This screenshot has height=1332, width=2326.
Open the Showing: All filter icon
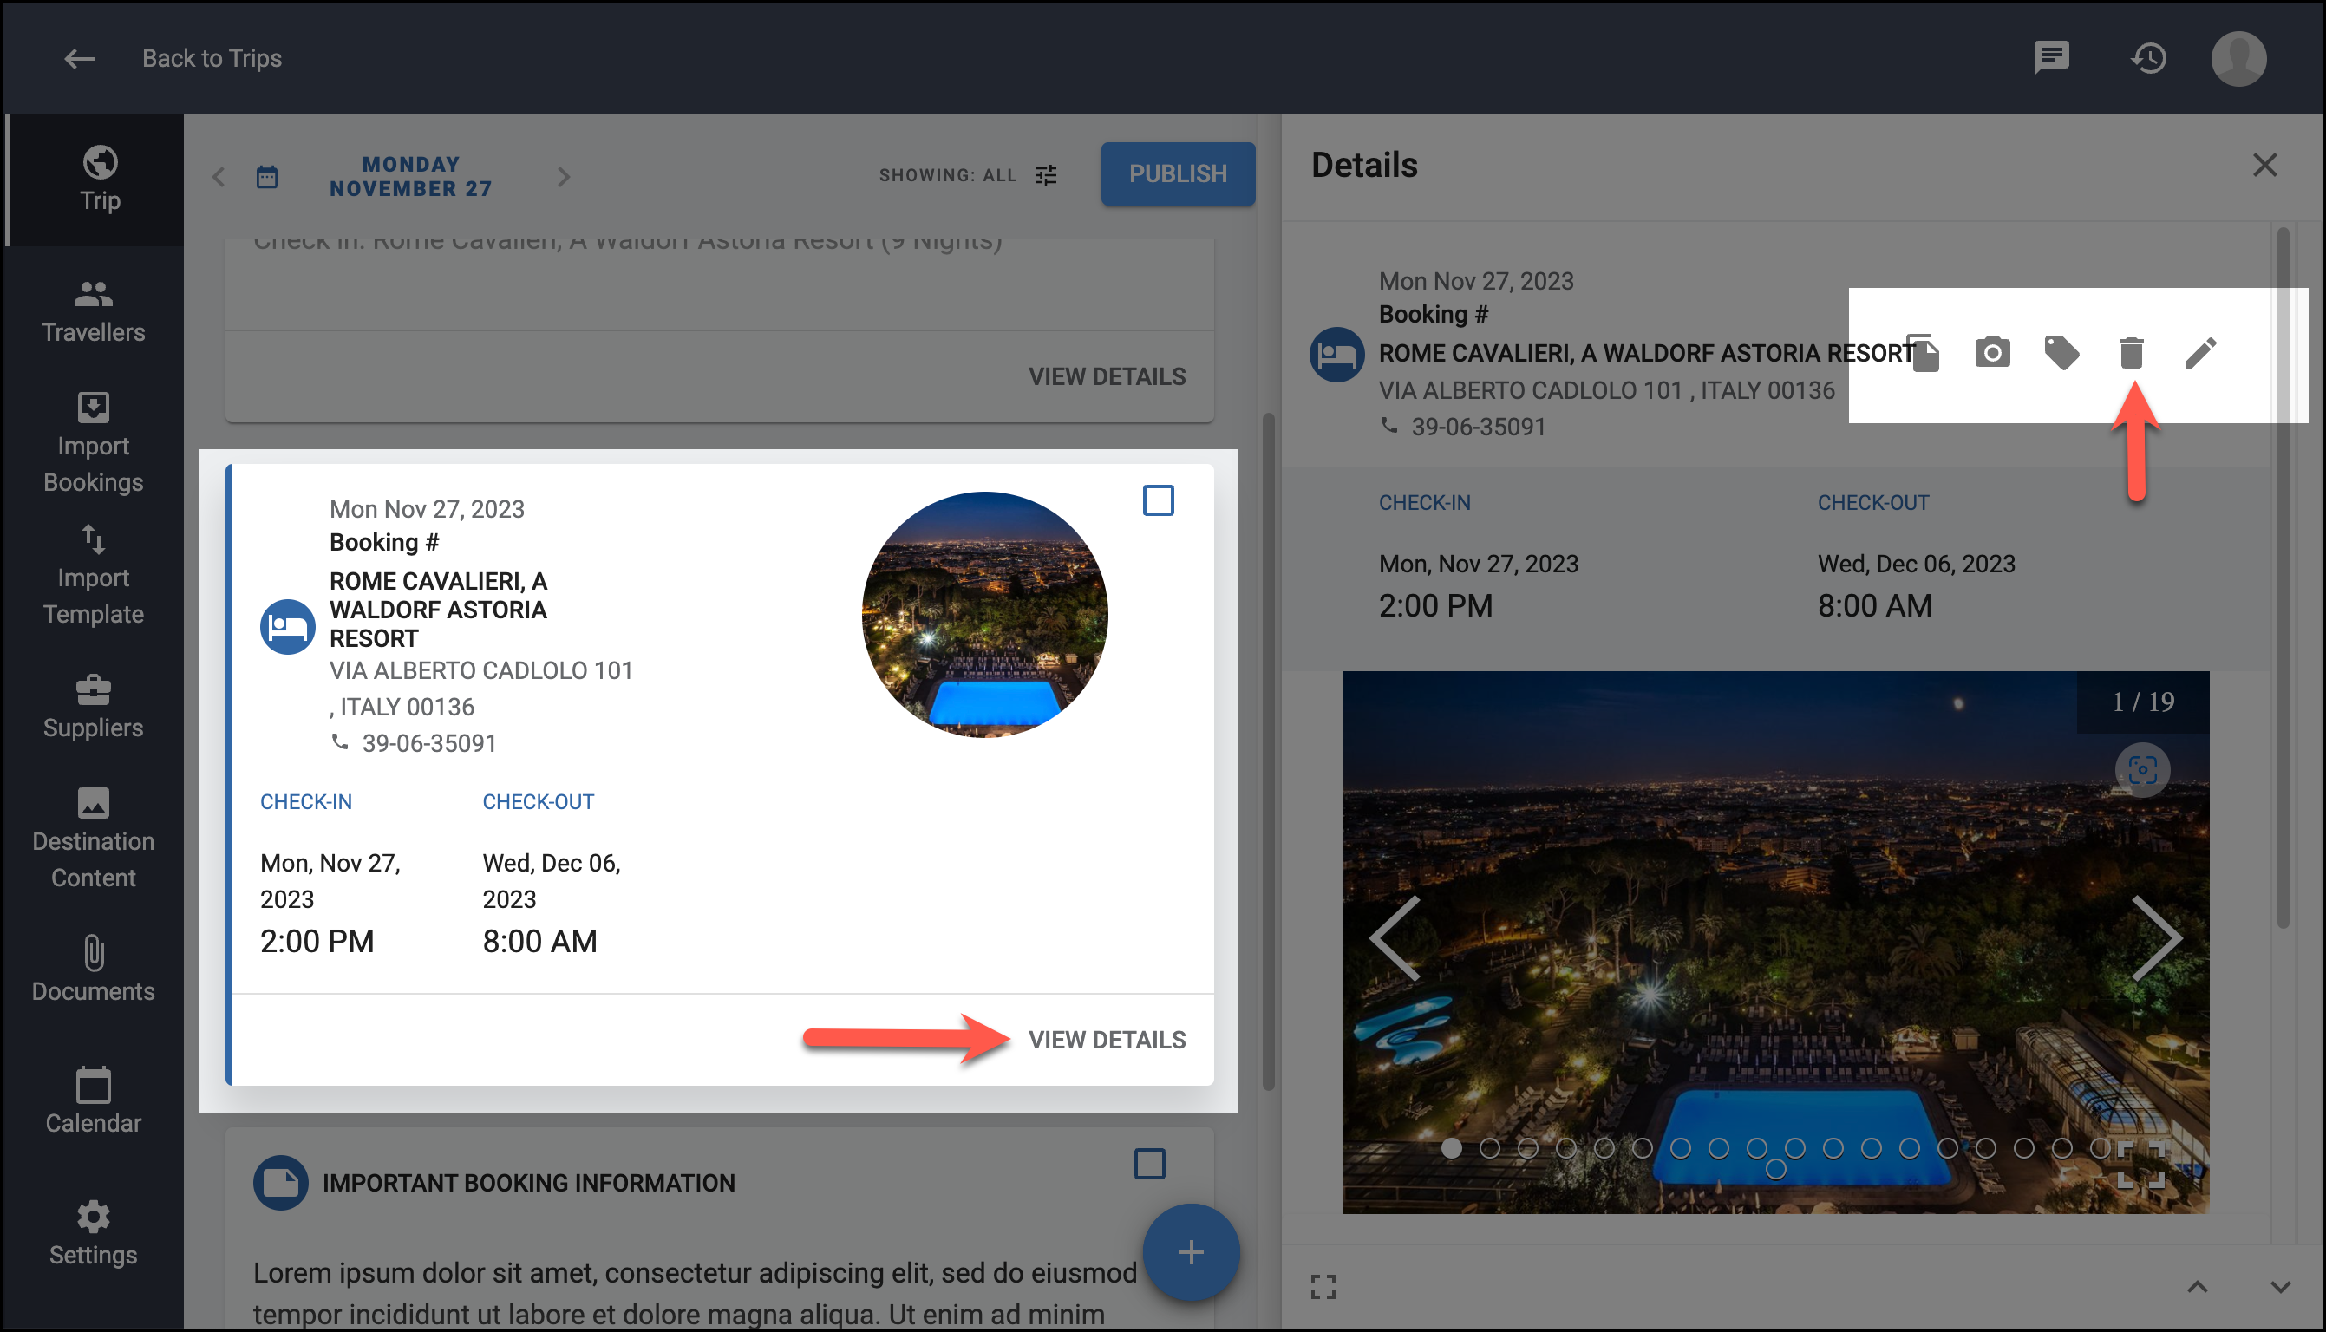point(1045,176)
